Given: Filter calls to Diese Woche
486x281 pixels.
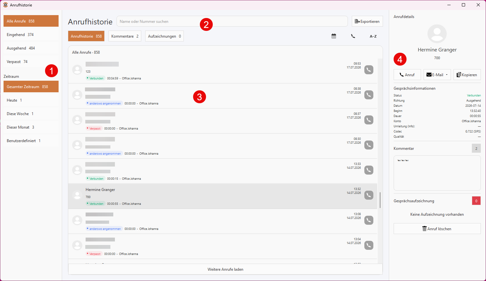Looking at the screenshot, I should coord(31,113).
